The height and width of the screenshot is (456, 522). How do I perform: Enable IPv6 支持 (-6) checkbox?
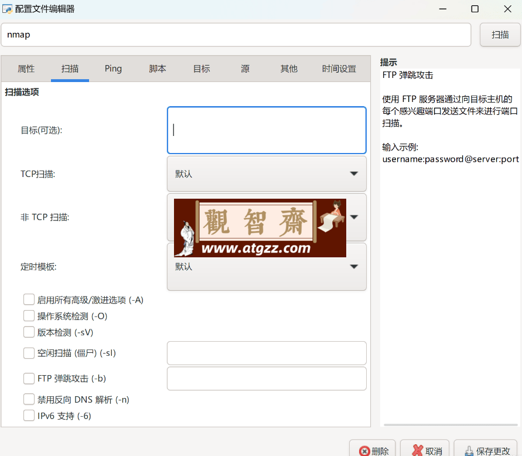tap(29, 416)
